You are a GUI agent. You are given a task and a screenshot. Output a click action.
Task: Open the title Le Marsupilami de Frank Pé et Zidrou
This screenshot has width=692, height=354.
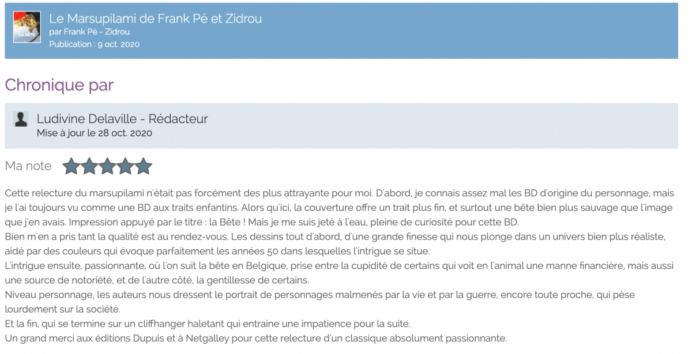click(x=156, y=18)
